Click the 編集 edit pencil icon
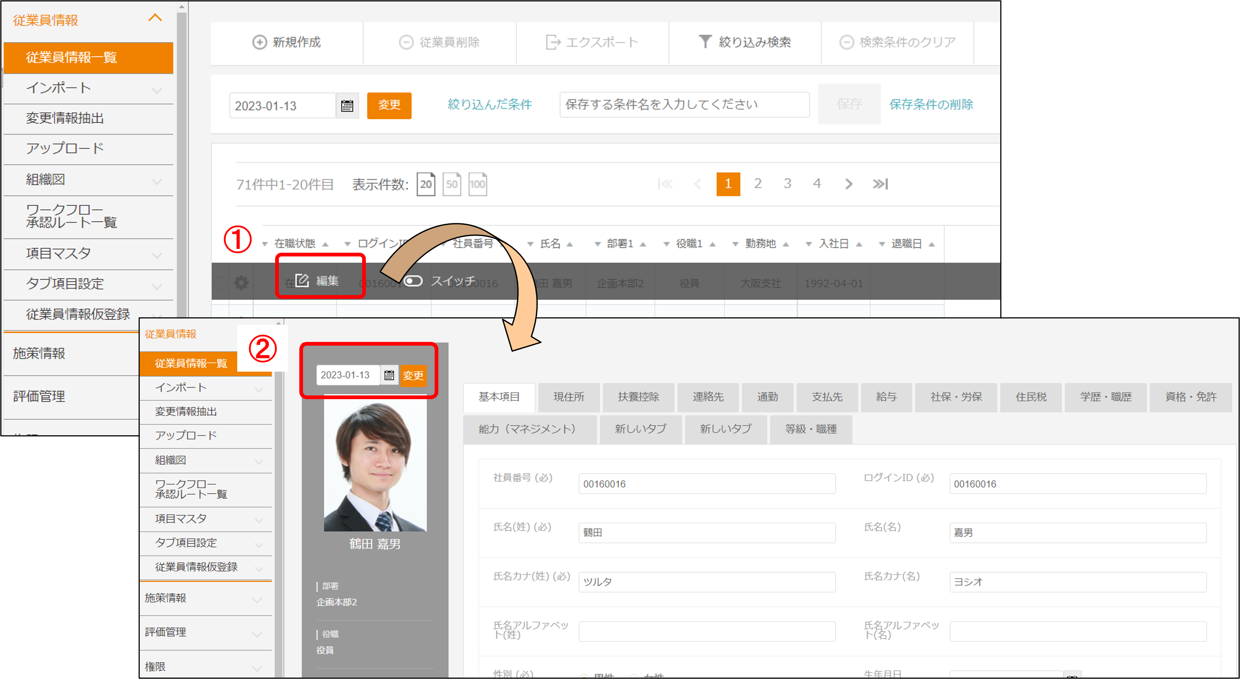This screenshot has width=1240, height=679. (x=302, y=280)
